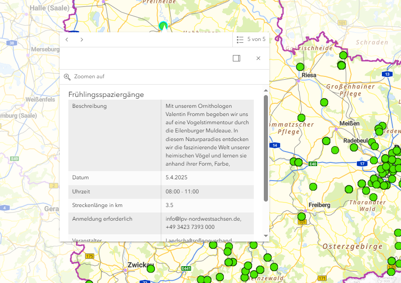Advance to the next feature via right chevron
Screen dimensions: 401x283
tap(82, 40)
